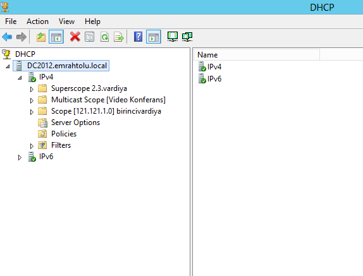Expand the Filters tree node
363x276 pixels.
(x=32, y=146)
